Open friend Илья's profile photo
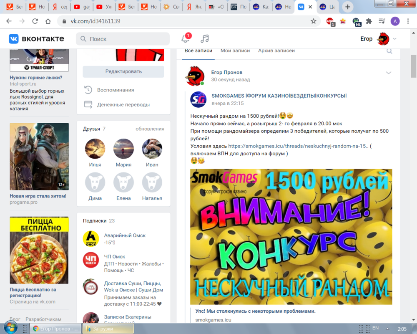The image size is (417, 334). pos(95,149)
